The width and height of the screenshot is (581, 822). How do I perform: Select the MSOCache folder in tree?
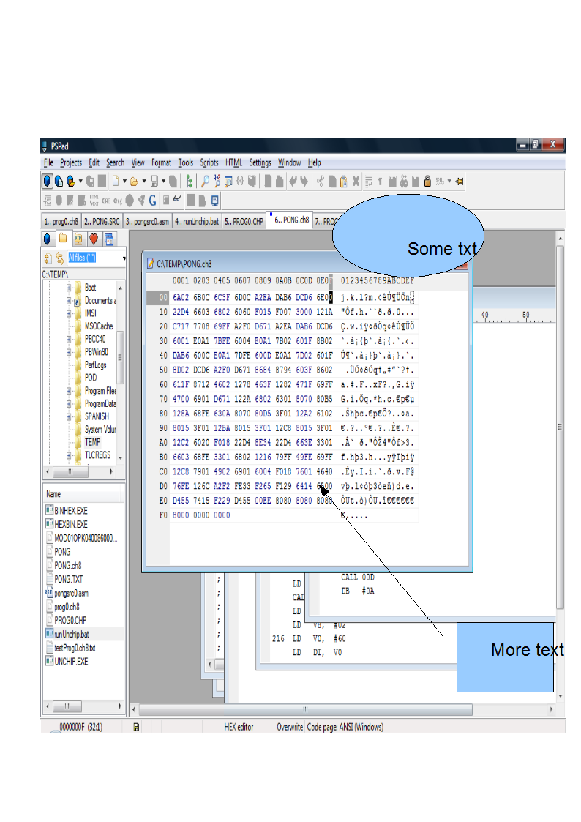point(99,326)
